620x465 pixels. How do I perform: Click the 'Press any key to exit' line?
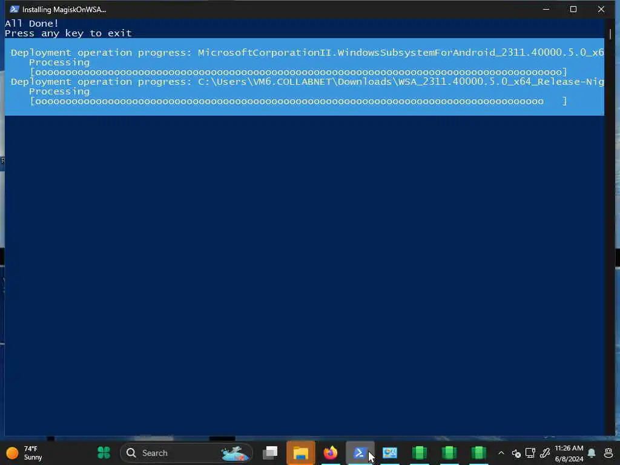(x=68, y=33)
